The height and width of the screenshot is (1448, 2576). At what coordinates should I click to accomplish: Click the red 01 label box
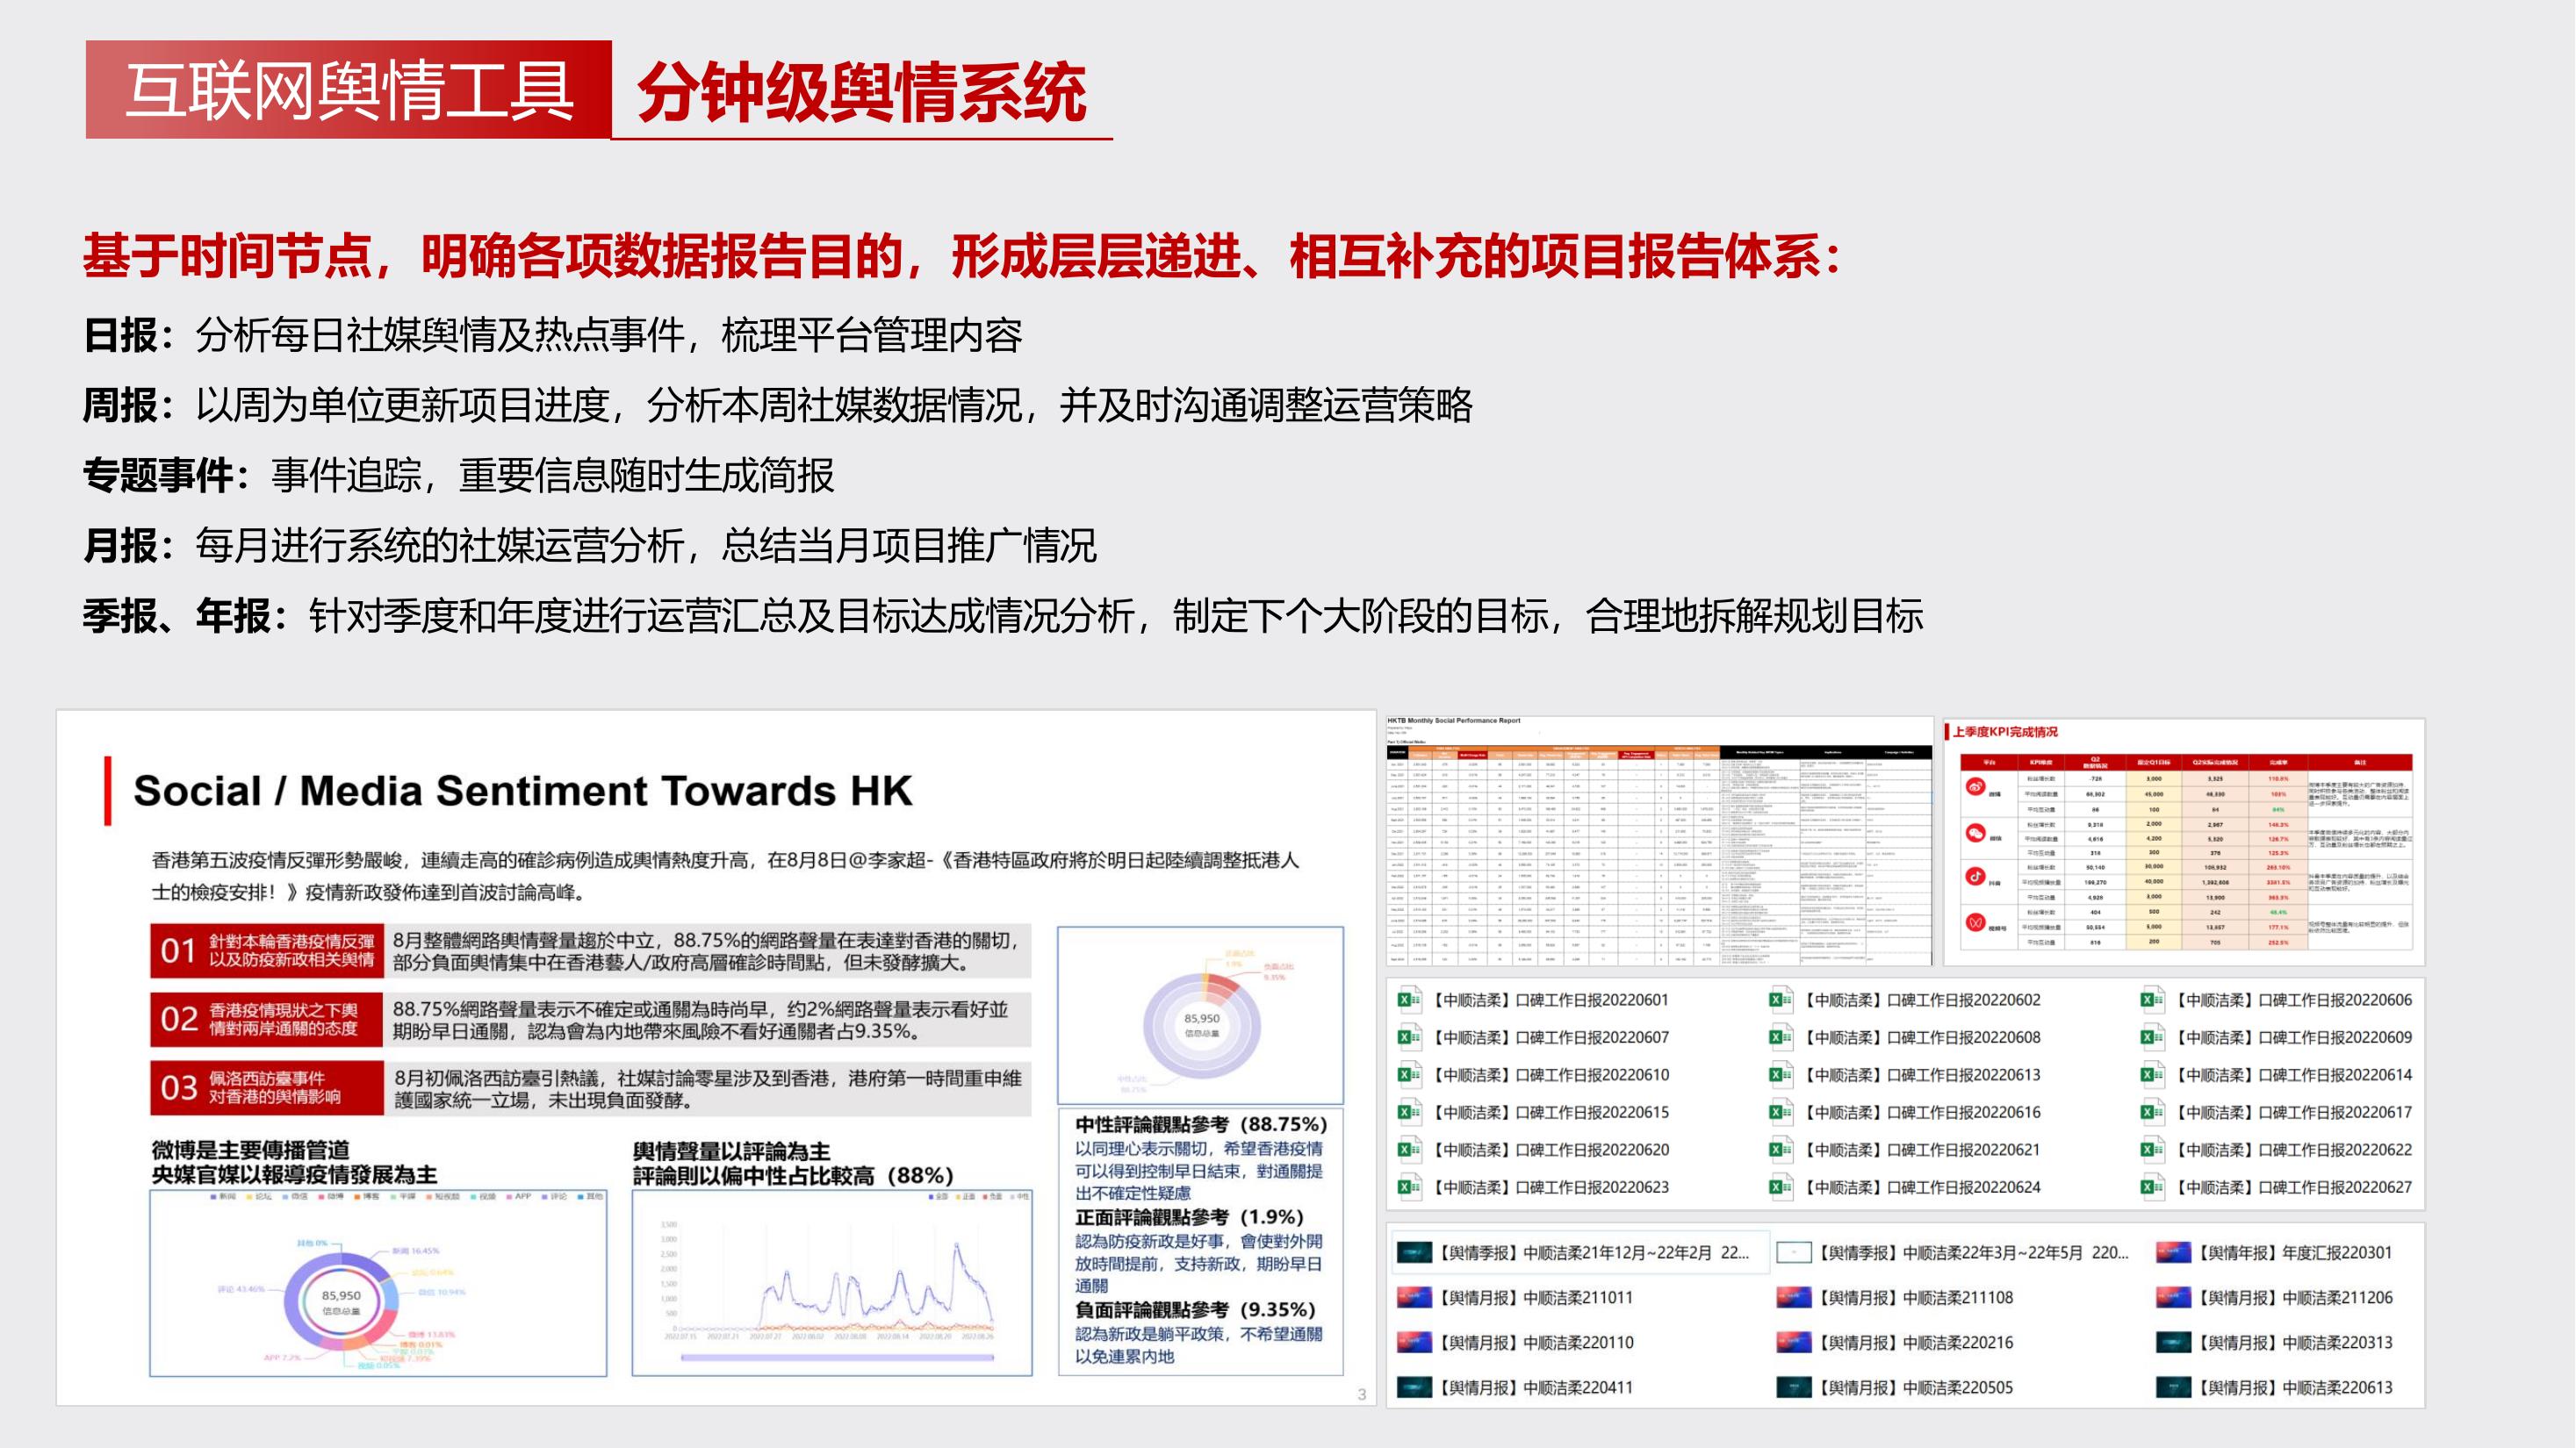pos(267,950)
